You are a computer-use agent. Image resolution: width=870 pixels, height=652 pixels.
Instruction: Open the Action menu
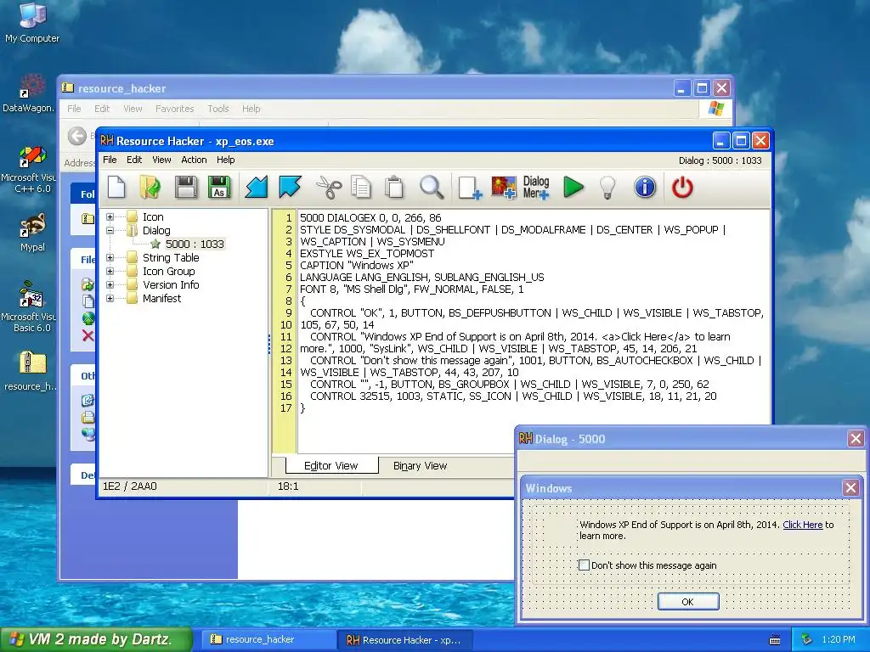point(194,160)
